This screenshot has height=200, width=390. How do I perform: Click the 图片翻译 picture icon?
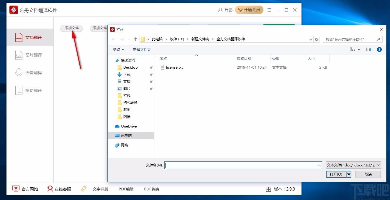19,55
